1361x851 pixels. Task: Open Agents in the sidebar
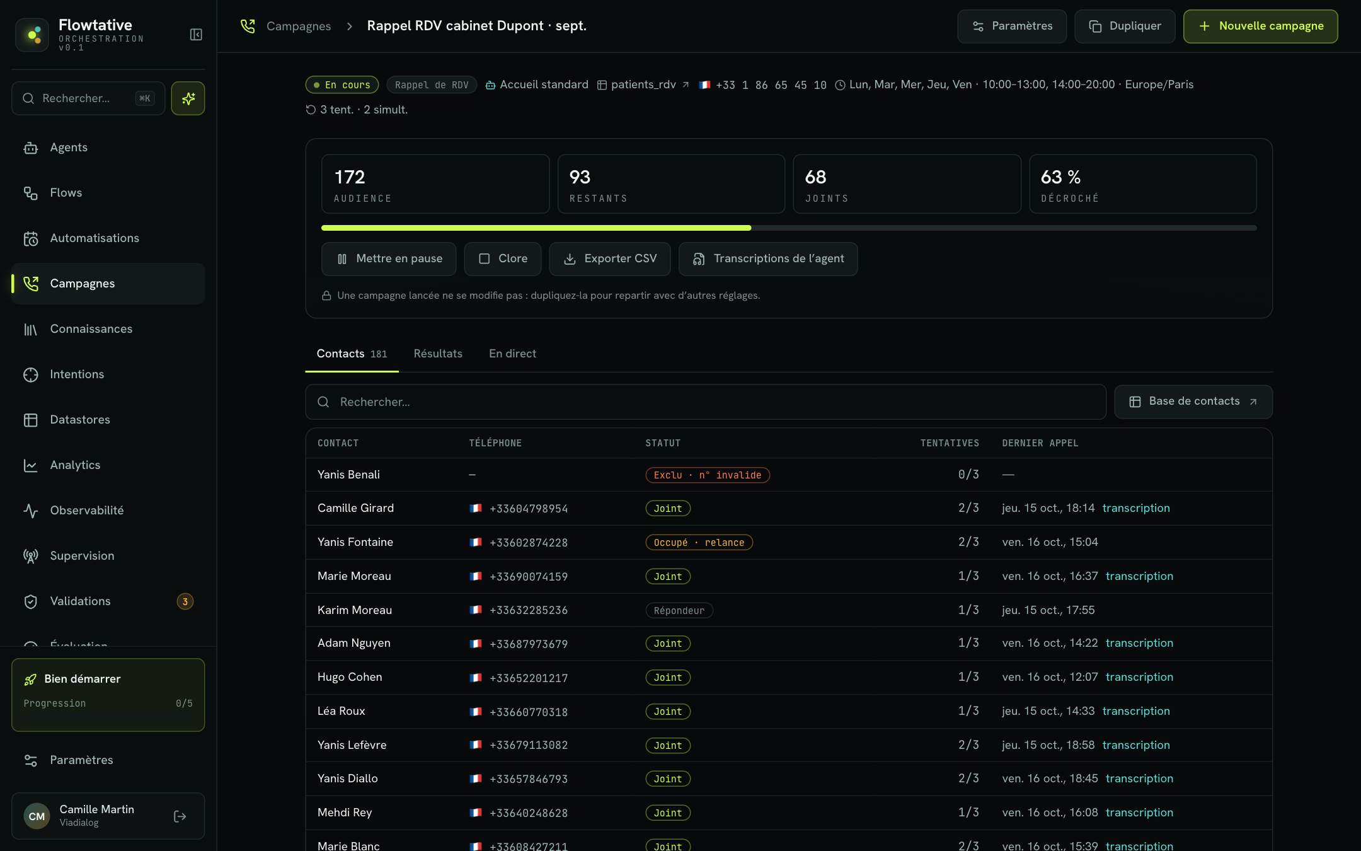coord(108,148)
